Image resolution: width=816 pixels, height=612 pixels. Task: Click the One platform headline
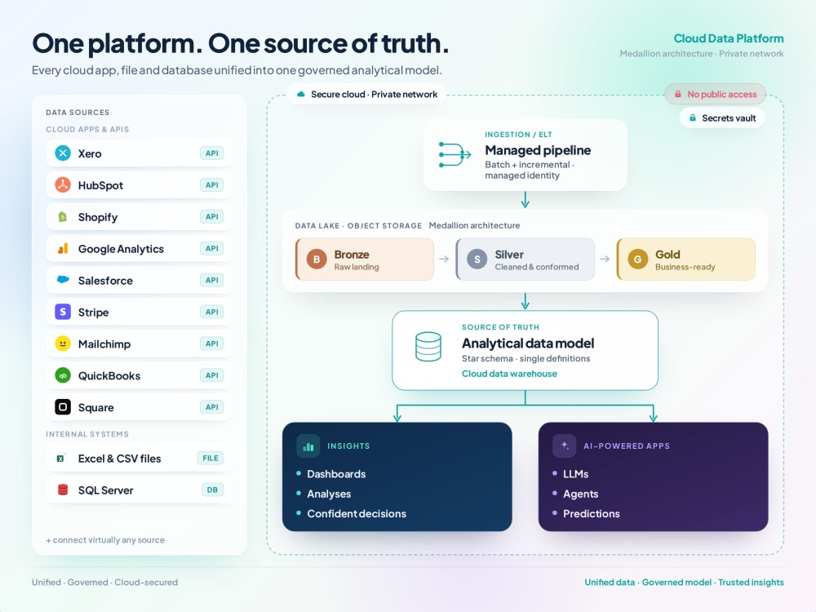pyautogui.click(x=240, y=43)
